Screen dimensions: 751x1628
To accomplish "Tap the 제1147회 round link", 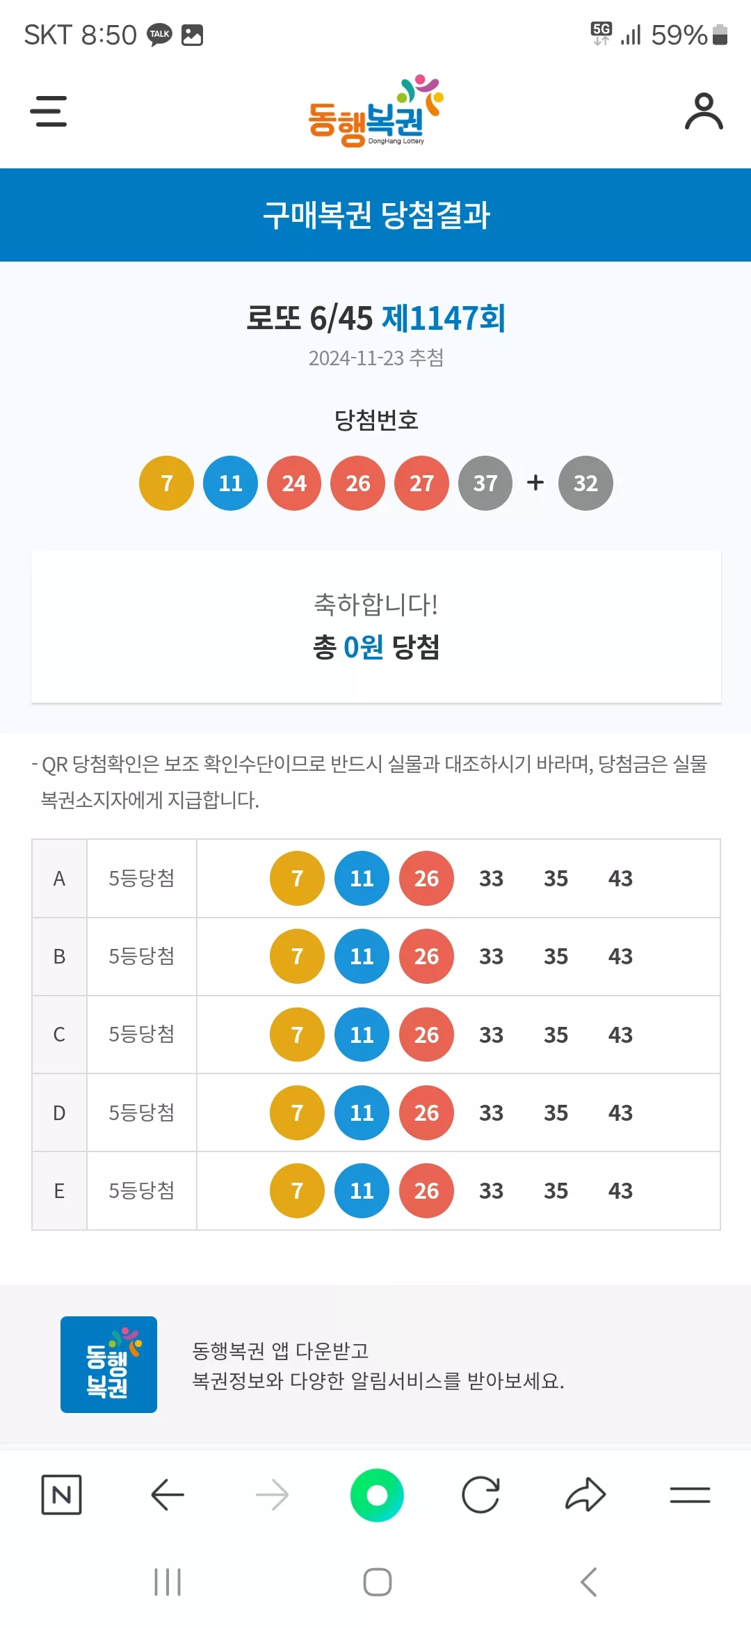I will (x=444, y=319).
